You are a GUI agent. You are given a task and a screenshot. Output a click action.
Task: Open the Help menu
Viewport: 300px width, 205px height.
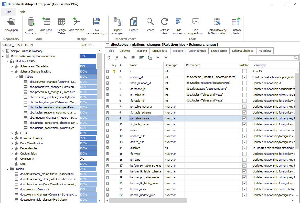23,12
